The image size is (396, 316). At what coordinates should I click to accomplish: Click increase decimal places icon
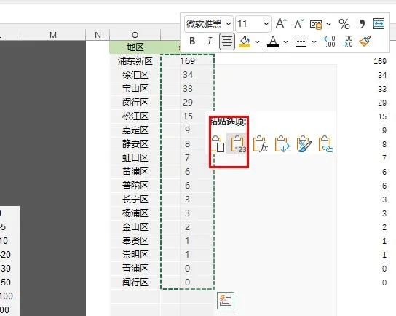pos(330,42)
